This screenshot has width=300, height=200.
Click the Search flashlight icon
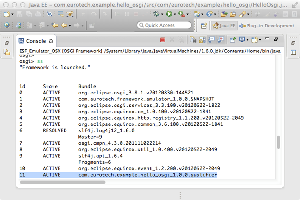pos(242,14)
